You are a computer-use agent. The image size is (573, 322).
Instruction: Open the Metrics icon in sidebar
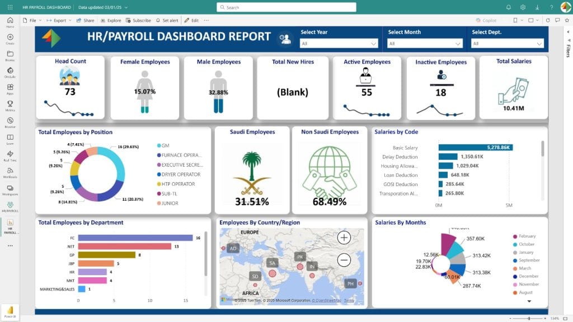[10, 105]
